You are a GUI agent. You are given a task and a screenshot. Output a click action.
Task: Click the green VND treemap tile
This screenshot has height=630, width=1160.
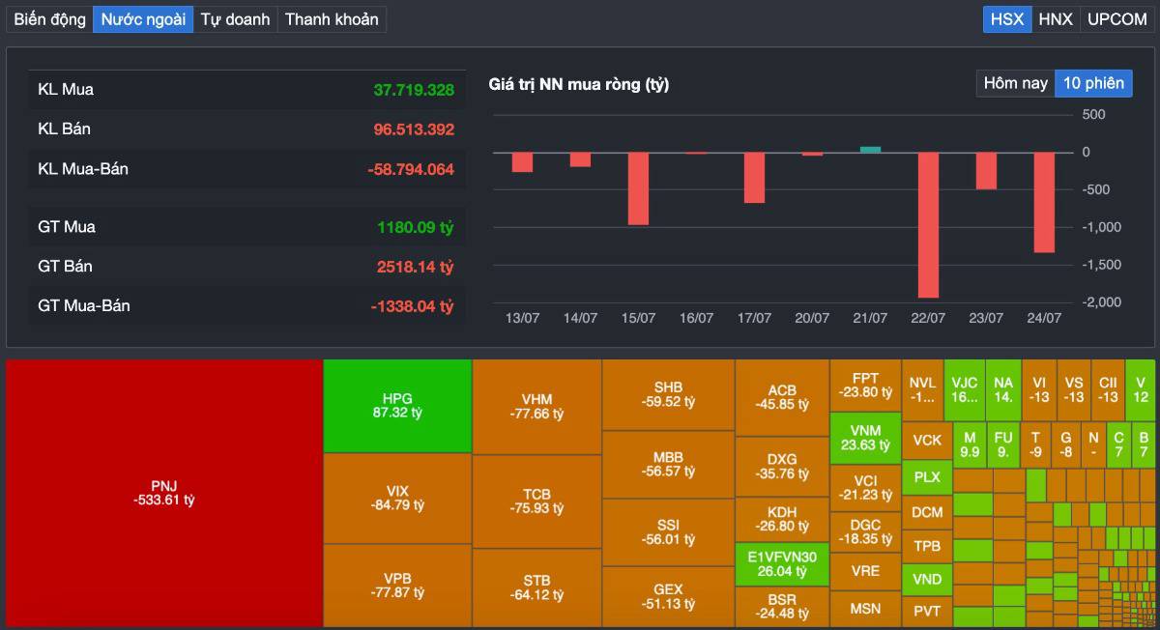point(927,579)
